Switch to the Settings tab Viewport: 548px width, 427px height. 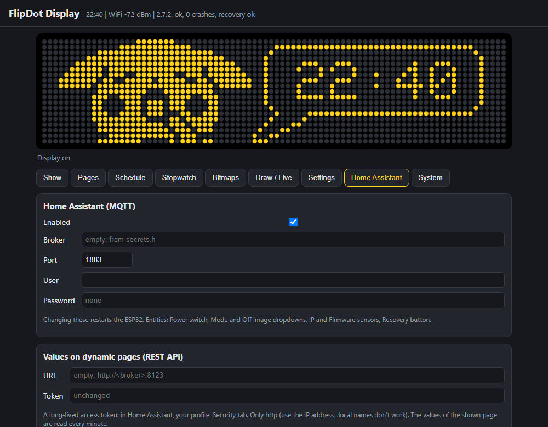tap(322, 178)
